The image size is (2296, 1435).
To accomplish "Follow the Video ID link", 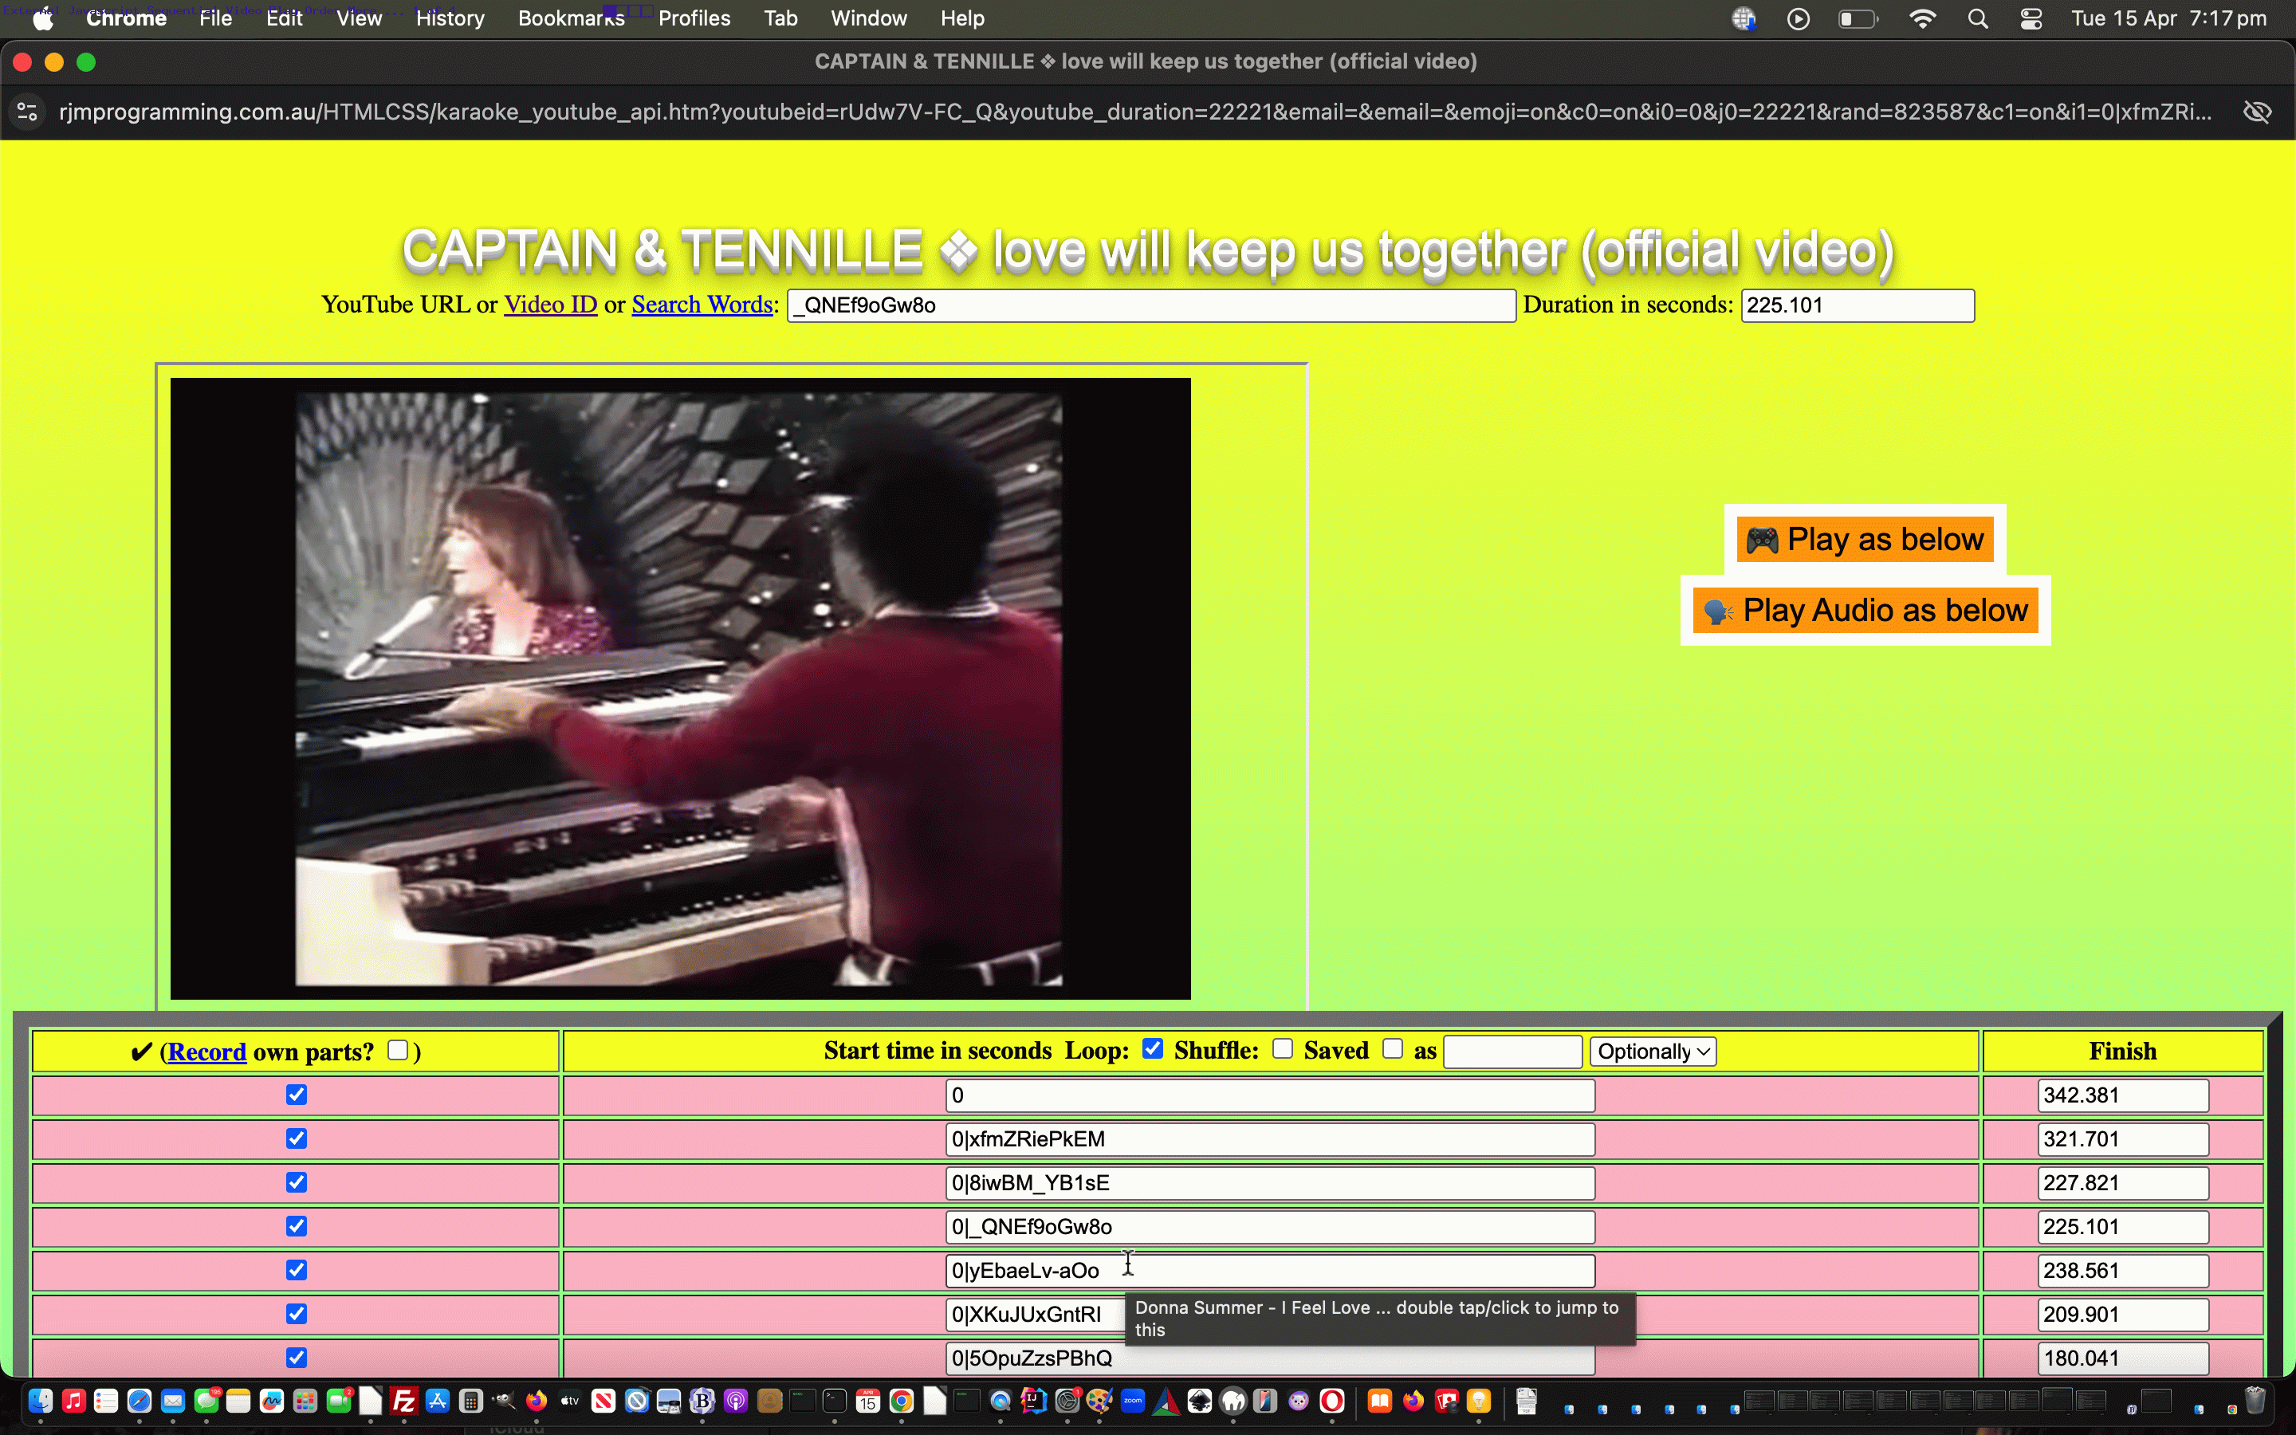I will [x=550, y=305].
